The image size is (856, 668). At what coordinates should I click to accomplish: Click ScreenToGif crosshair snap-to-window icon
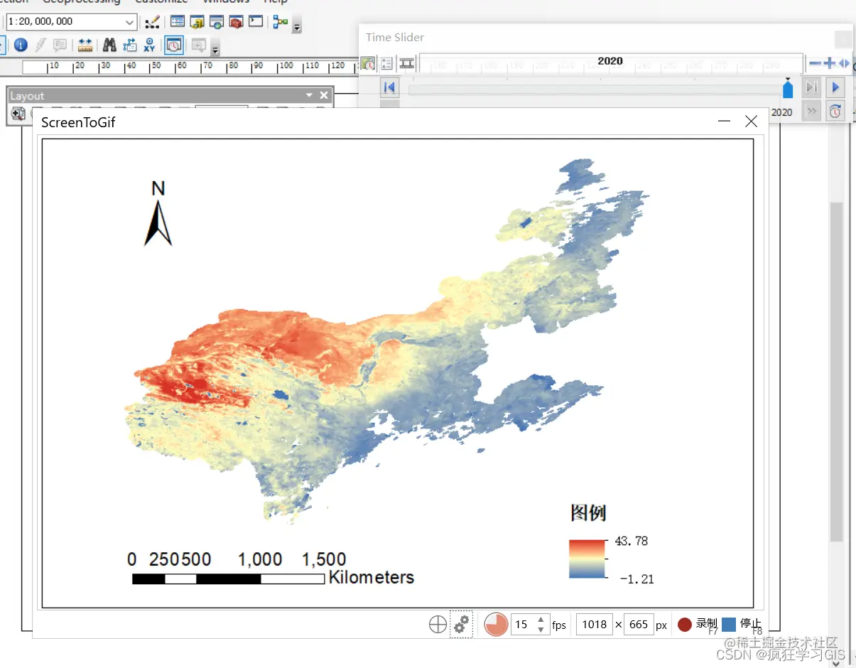(438, 625)
